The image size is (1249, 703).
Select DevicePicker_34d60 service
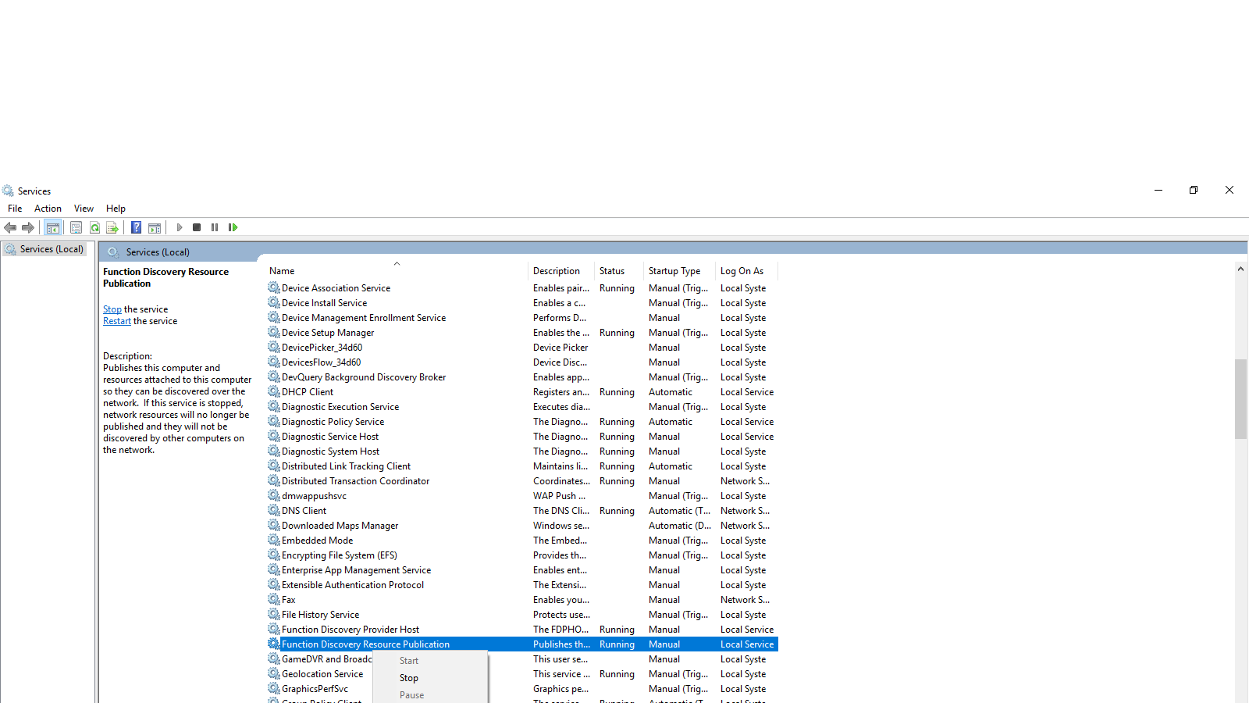pos(522,348)
